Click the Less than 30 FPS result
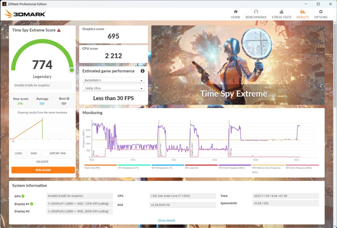The width and height of the screenshot is (337, 228). (x=113, y=98)
